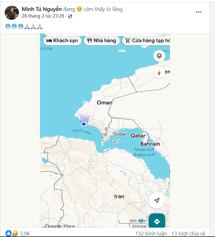Click the 3,9K reactions count
The height and width of the screenshot is (237, 215).
point(25,234)
